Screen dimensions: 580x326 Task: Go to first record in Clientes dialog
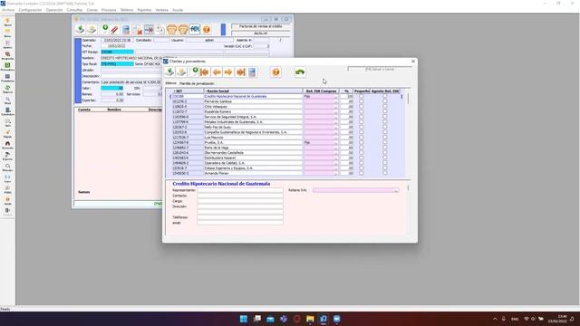click(x=205, y=72)
